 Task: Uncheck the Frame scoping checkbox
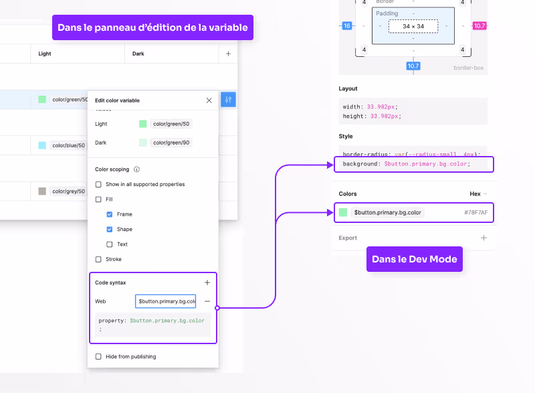pos(110,214)
